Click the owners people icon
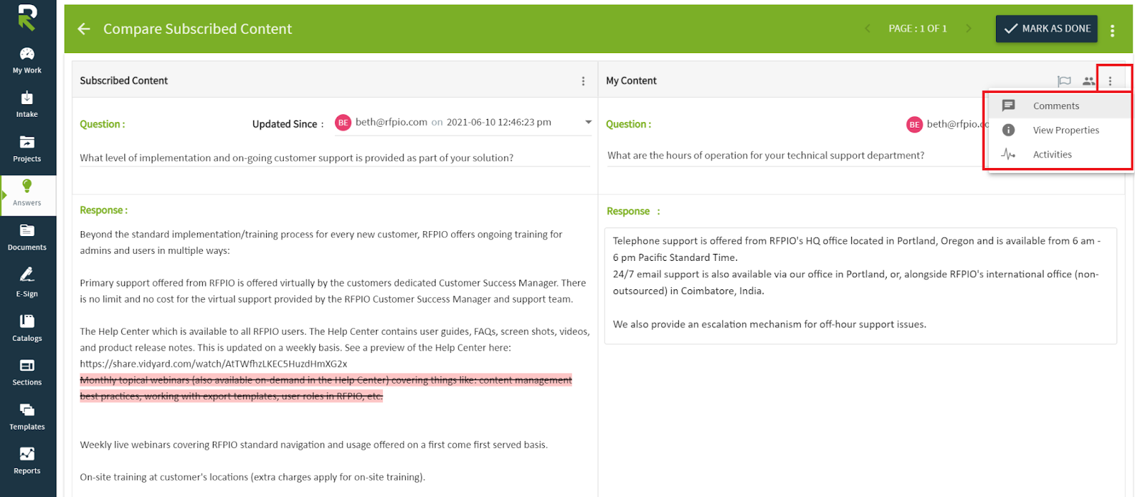 [1088, 82]
